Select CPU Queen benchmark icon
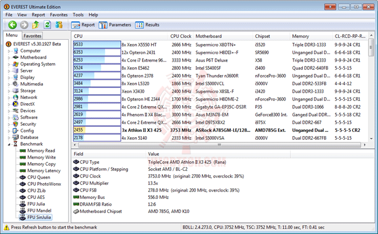378x234 pixels. point(23,177)
